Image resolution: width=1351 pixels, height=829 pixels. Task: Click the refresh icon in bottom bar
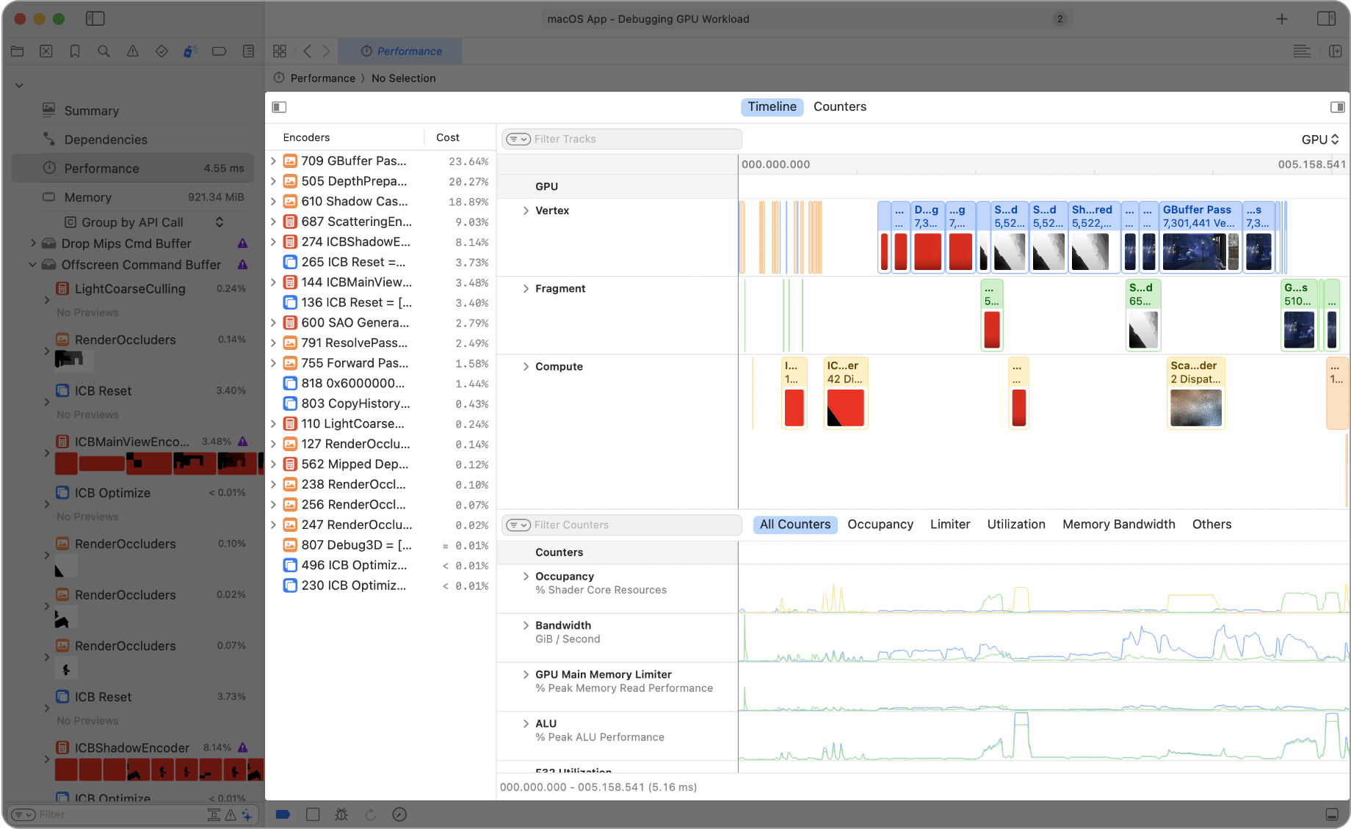(371, 814)
